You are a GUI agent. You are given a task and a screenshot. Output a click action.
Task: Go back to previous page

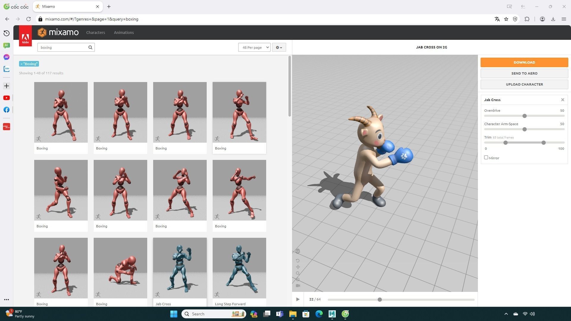[7, 19]
